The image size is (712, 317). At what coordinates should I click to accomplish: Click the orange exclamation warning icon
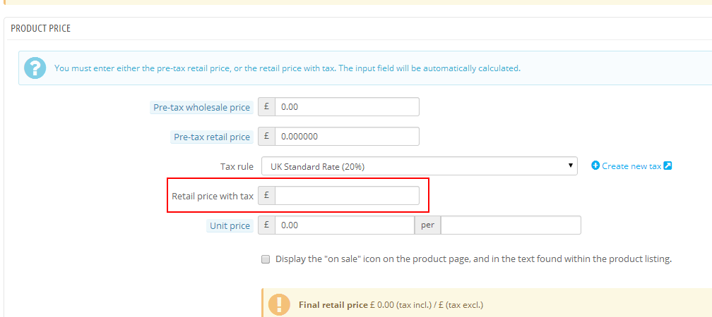279,304
